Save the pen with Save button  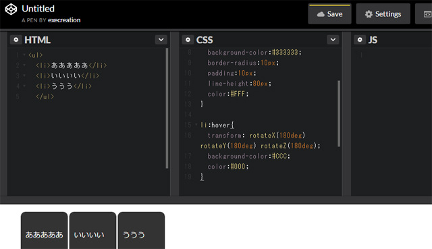pyautogui.click(x=329, y=14)
